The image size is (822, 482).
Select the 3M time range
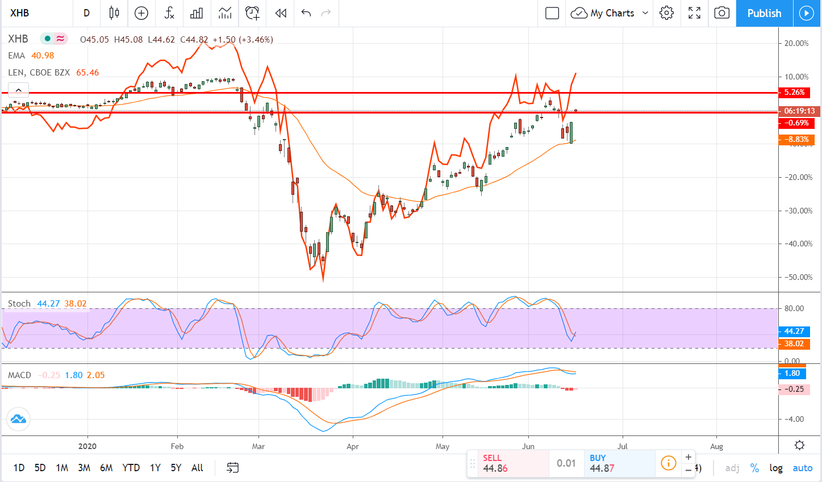[x=84, y=468]
